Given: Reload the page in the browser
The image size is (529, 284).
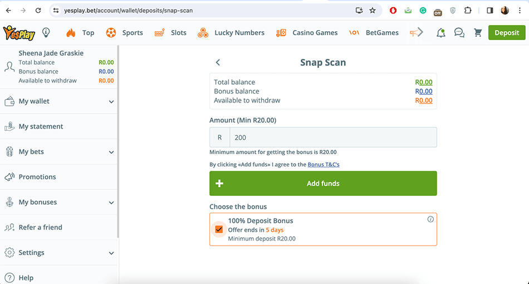Looking at the screenshot, I should 38,11.
